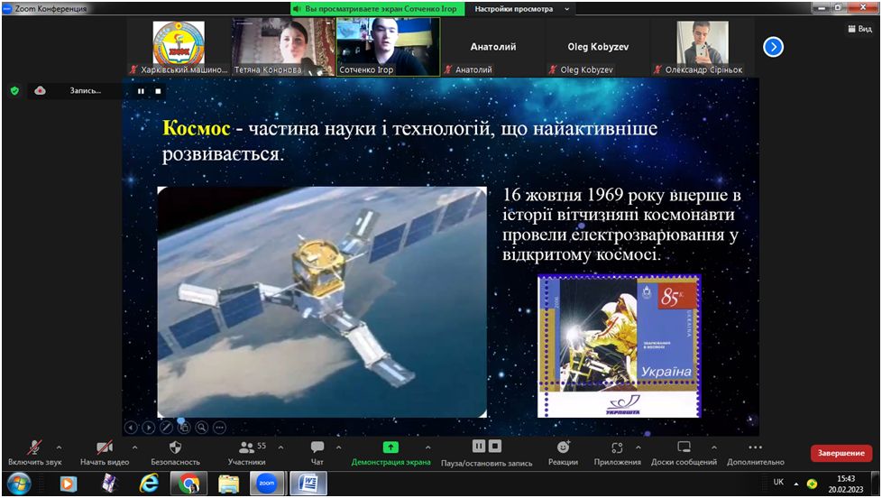882x498 pixels.
Task: Click the green screen-viewing banner for Сотченко Ігор
Action: tap(378, 9)
